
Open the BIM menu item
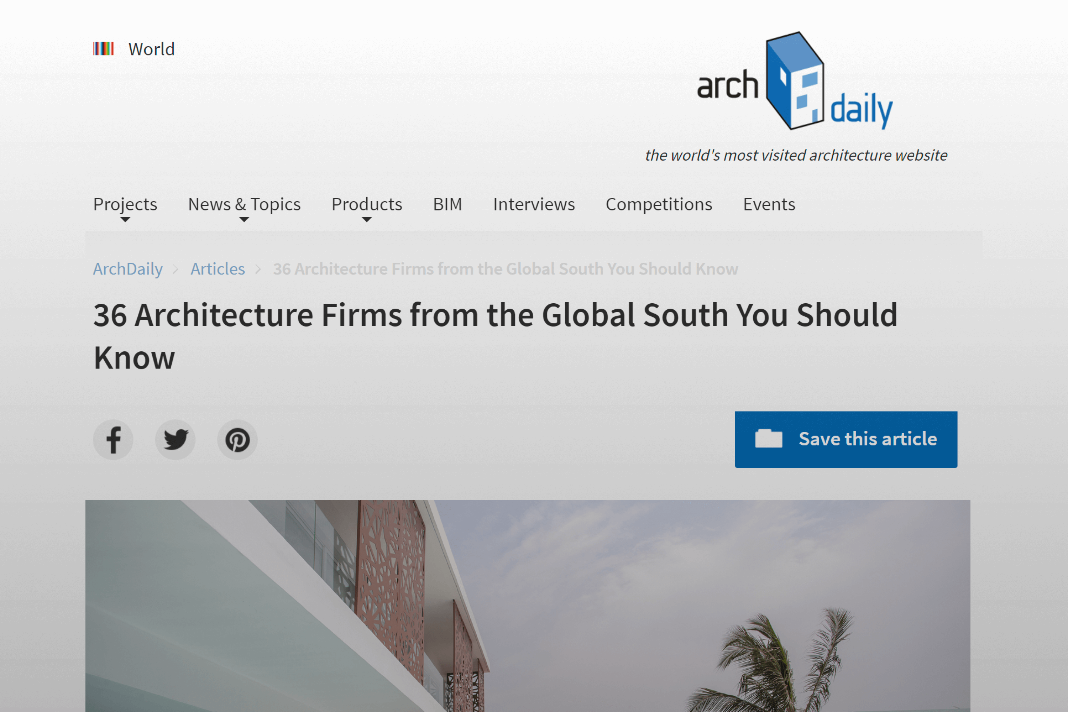(447, 204)
